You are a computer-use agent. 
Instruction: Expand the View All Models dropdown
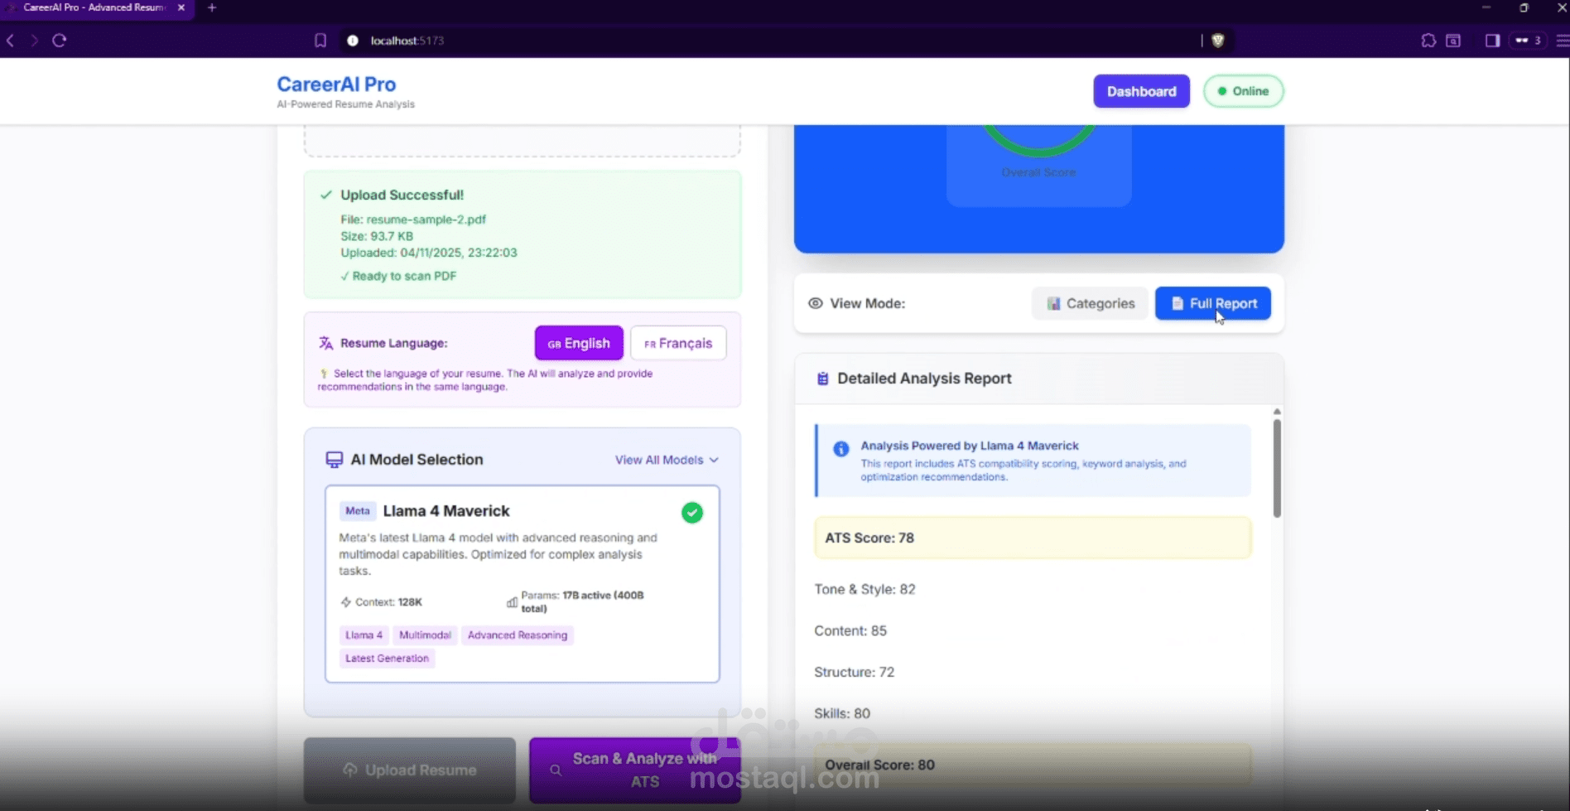pyautogui.click(x=666, y=460)
